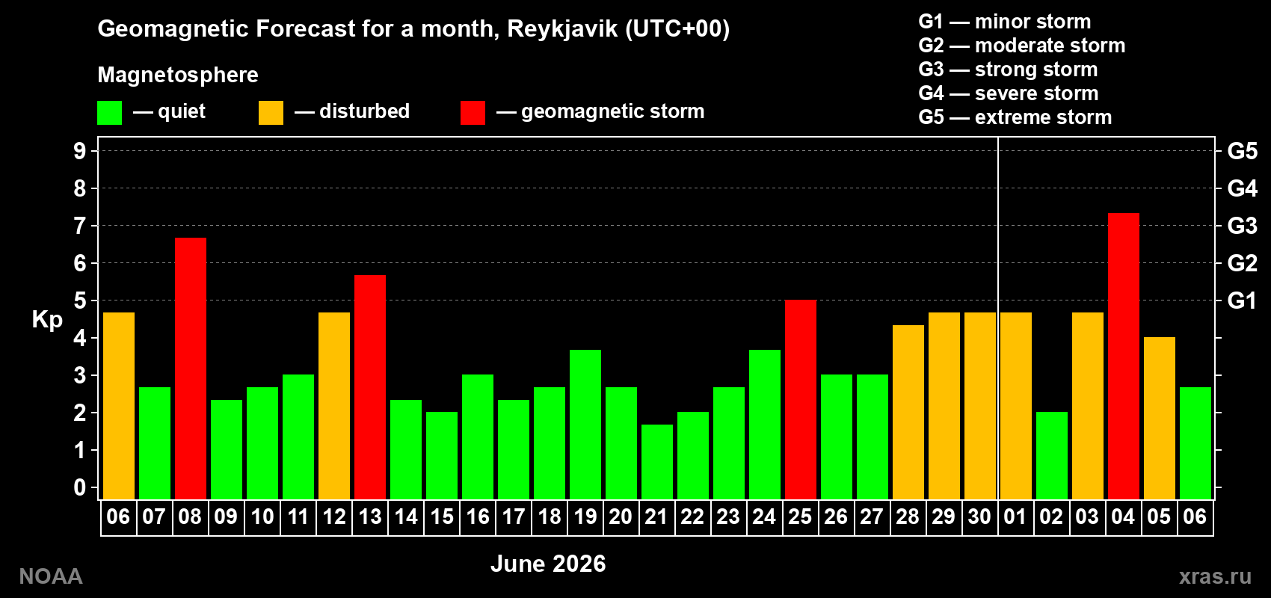Viewport: 1271px width, 598px height.
Task: Click Kp value 9 on left axis
Action: click(80, 151)
